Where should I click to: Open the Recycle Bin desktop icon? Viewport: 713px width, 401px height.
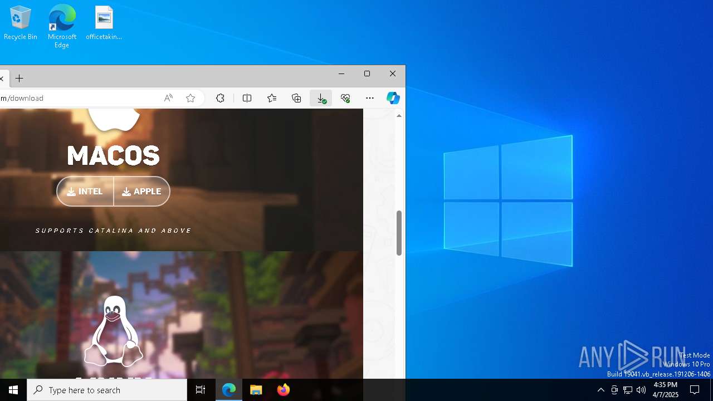(21, 23)
